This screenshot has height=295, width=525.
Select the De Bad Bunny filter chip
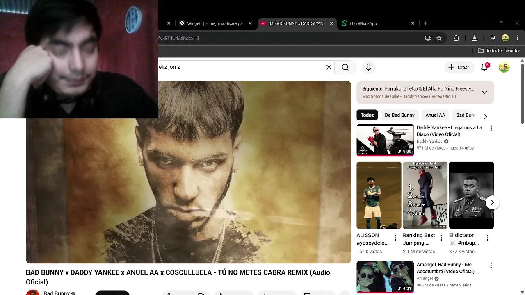(x=399, y=115)
